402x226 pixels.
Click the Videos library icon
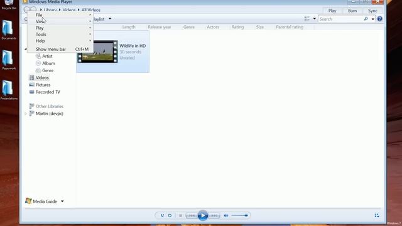pyautogui.click(x=31, y=77)
